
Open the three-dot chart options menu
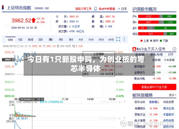[x=124, y=39]
